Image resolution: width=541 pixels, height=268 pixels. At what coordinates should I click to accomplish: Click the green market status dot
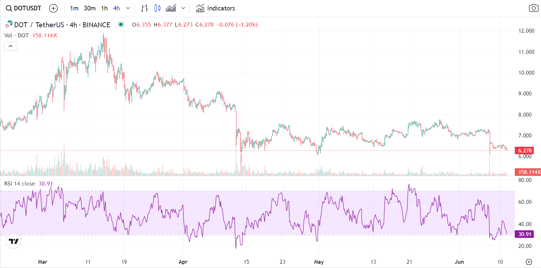[x=121, y=25]
